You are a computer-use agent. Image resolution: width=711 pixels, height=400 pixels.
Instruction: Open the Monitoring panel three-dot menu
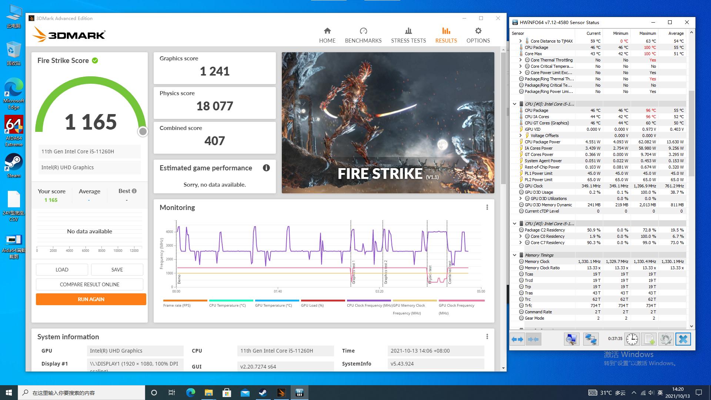pyautogui.click(x=487, y=207)
